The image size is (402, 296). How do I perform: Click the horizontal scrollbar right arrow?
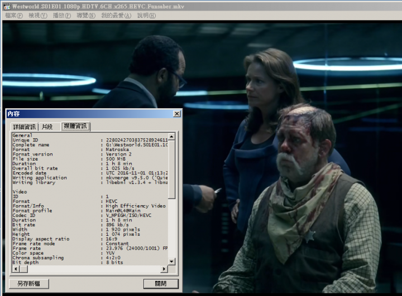coord(164,269)
